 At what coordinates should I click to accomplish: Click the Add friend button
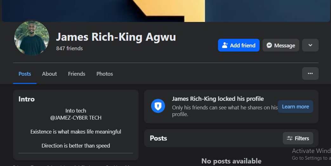(239, 45)
